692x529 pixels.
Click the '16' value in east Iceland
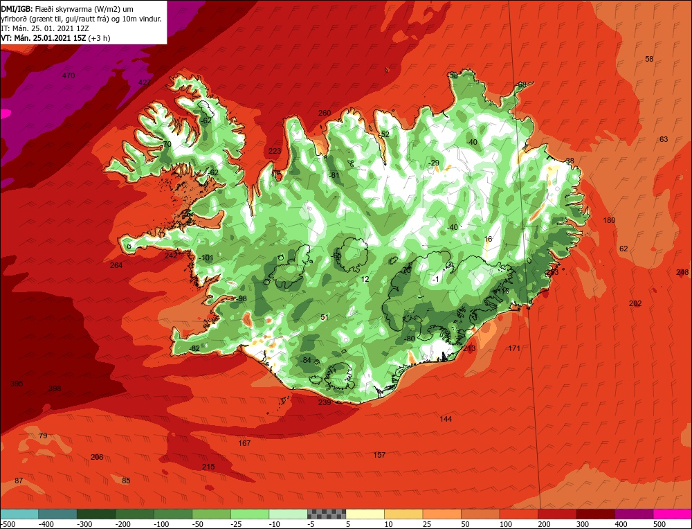pyautogui.click(x=488, y=239)
